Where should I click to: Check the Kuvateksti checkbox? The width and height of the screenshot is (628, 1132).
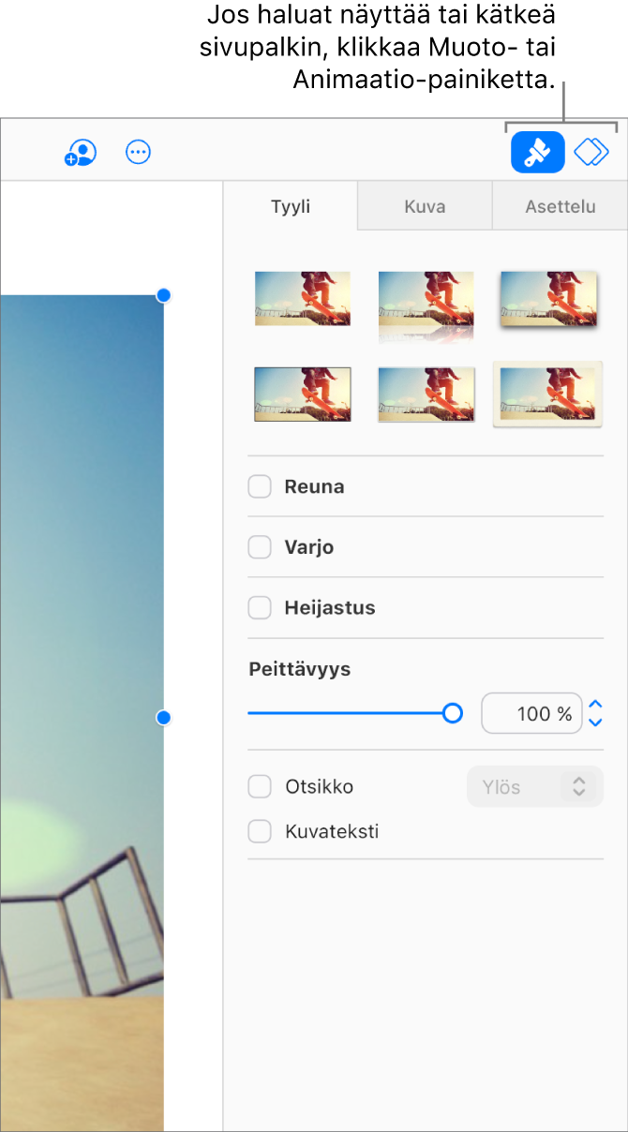coord(260,831)
